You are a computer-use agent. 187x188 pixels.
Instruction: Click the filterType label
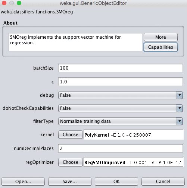(43, 121)
